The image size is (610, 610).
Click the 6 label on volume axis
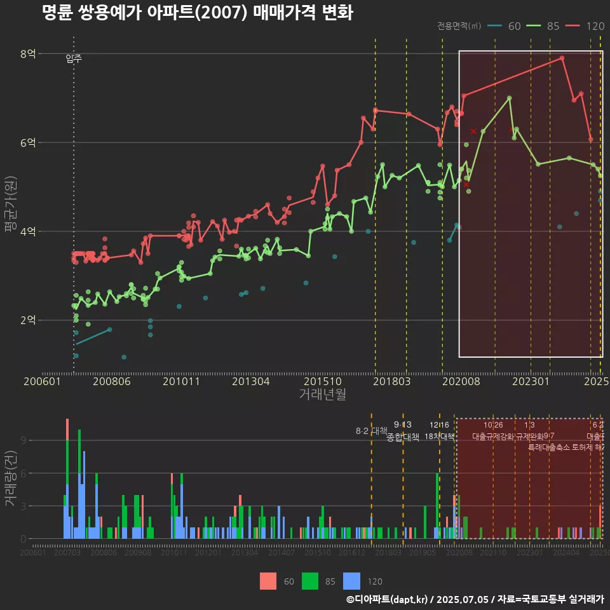pyautogui.click(x=24, y=473)
